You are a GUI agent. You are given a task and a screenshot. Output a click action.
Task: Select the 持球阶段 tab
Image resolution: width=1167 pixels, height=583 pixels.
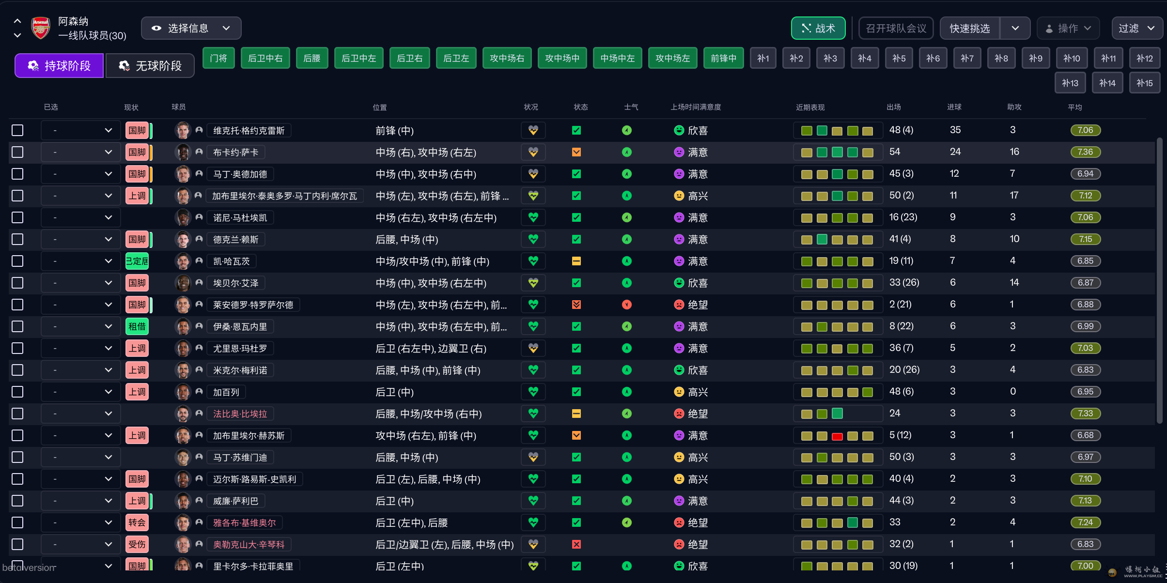(x=59, y=65)
